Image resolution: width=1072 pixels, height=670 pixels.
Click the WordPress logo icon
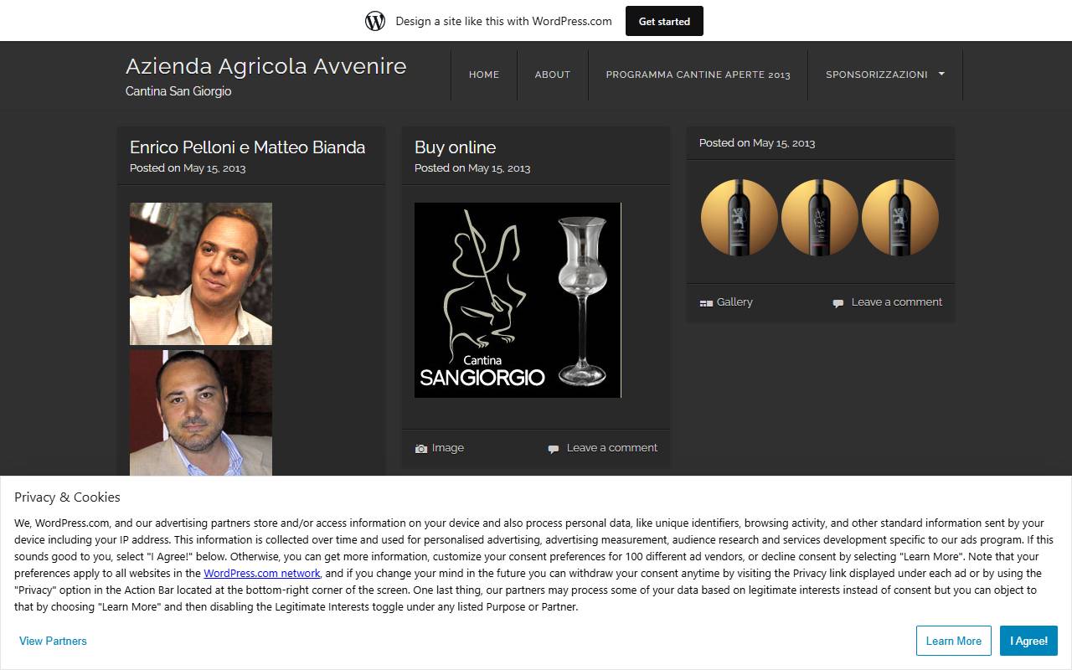pyautogui.click(x=375, y=21)
